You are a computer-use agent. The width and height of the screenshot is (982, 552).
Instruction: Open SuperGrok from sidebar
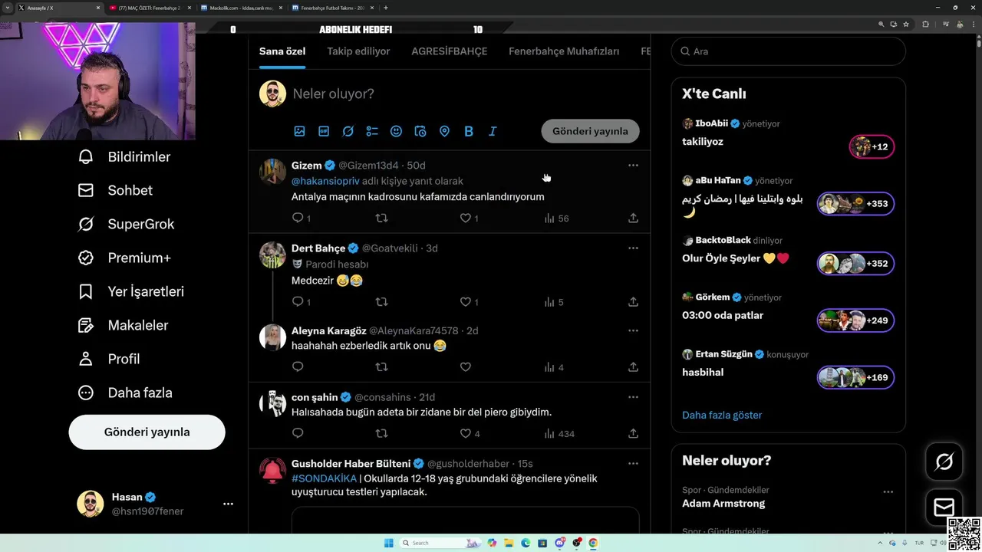(x=127, y=225)
